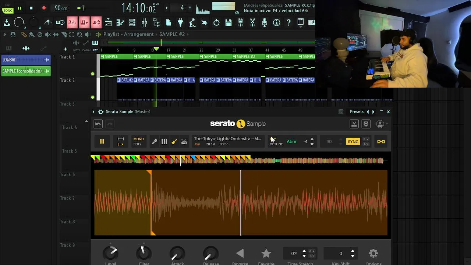Open the help question mark icon
471x265 pixels.
[288, 22]
